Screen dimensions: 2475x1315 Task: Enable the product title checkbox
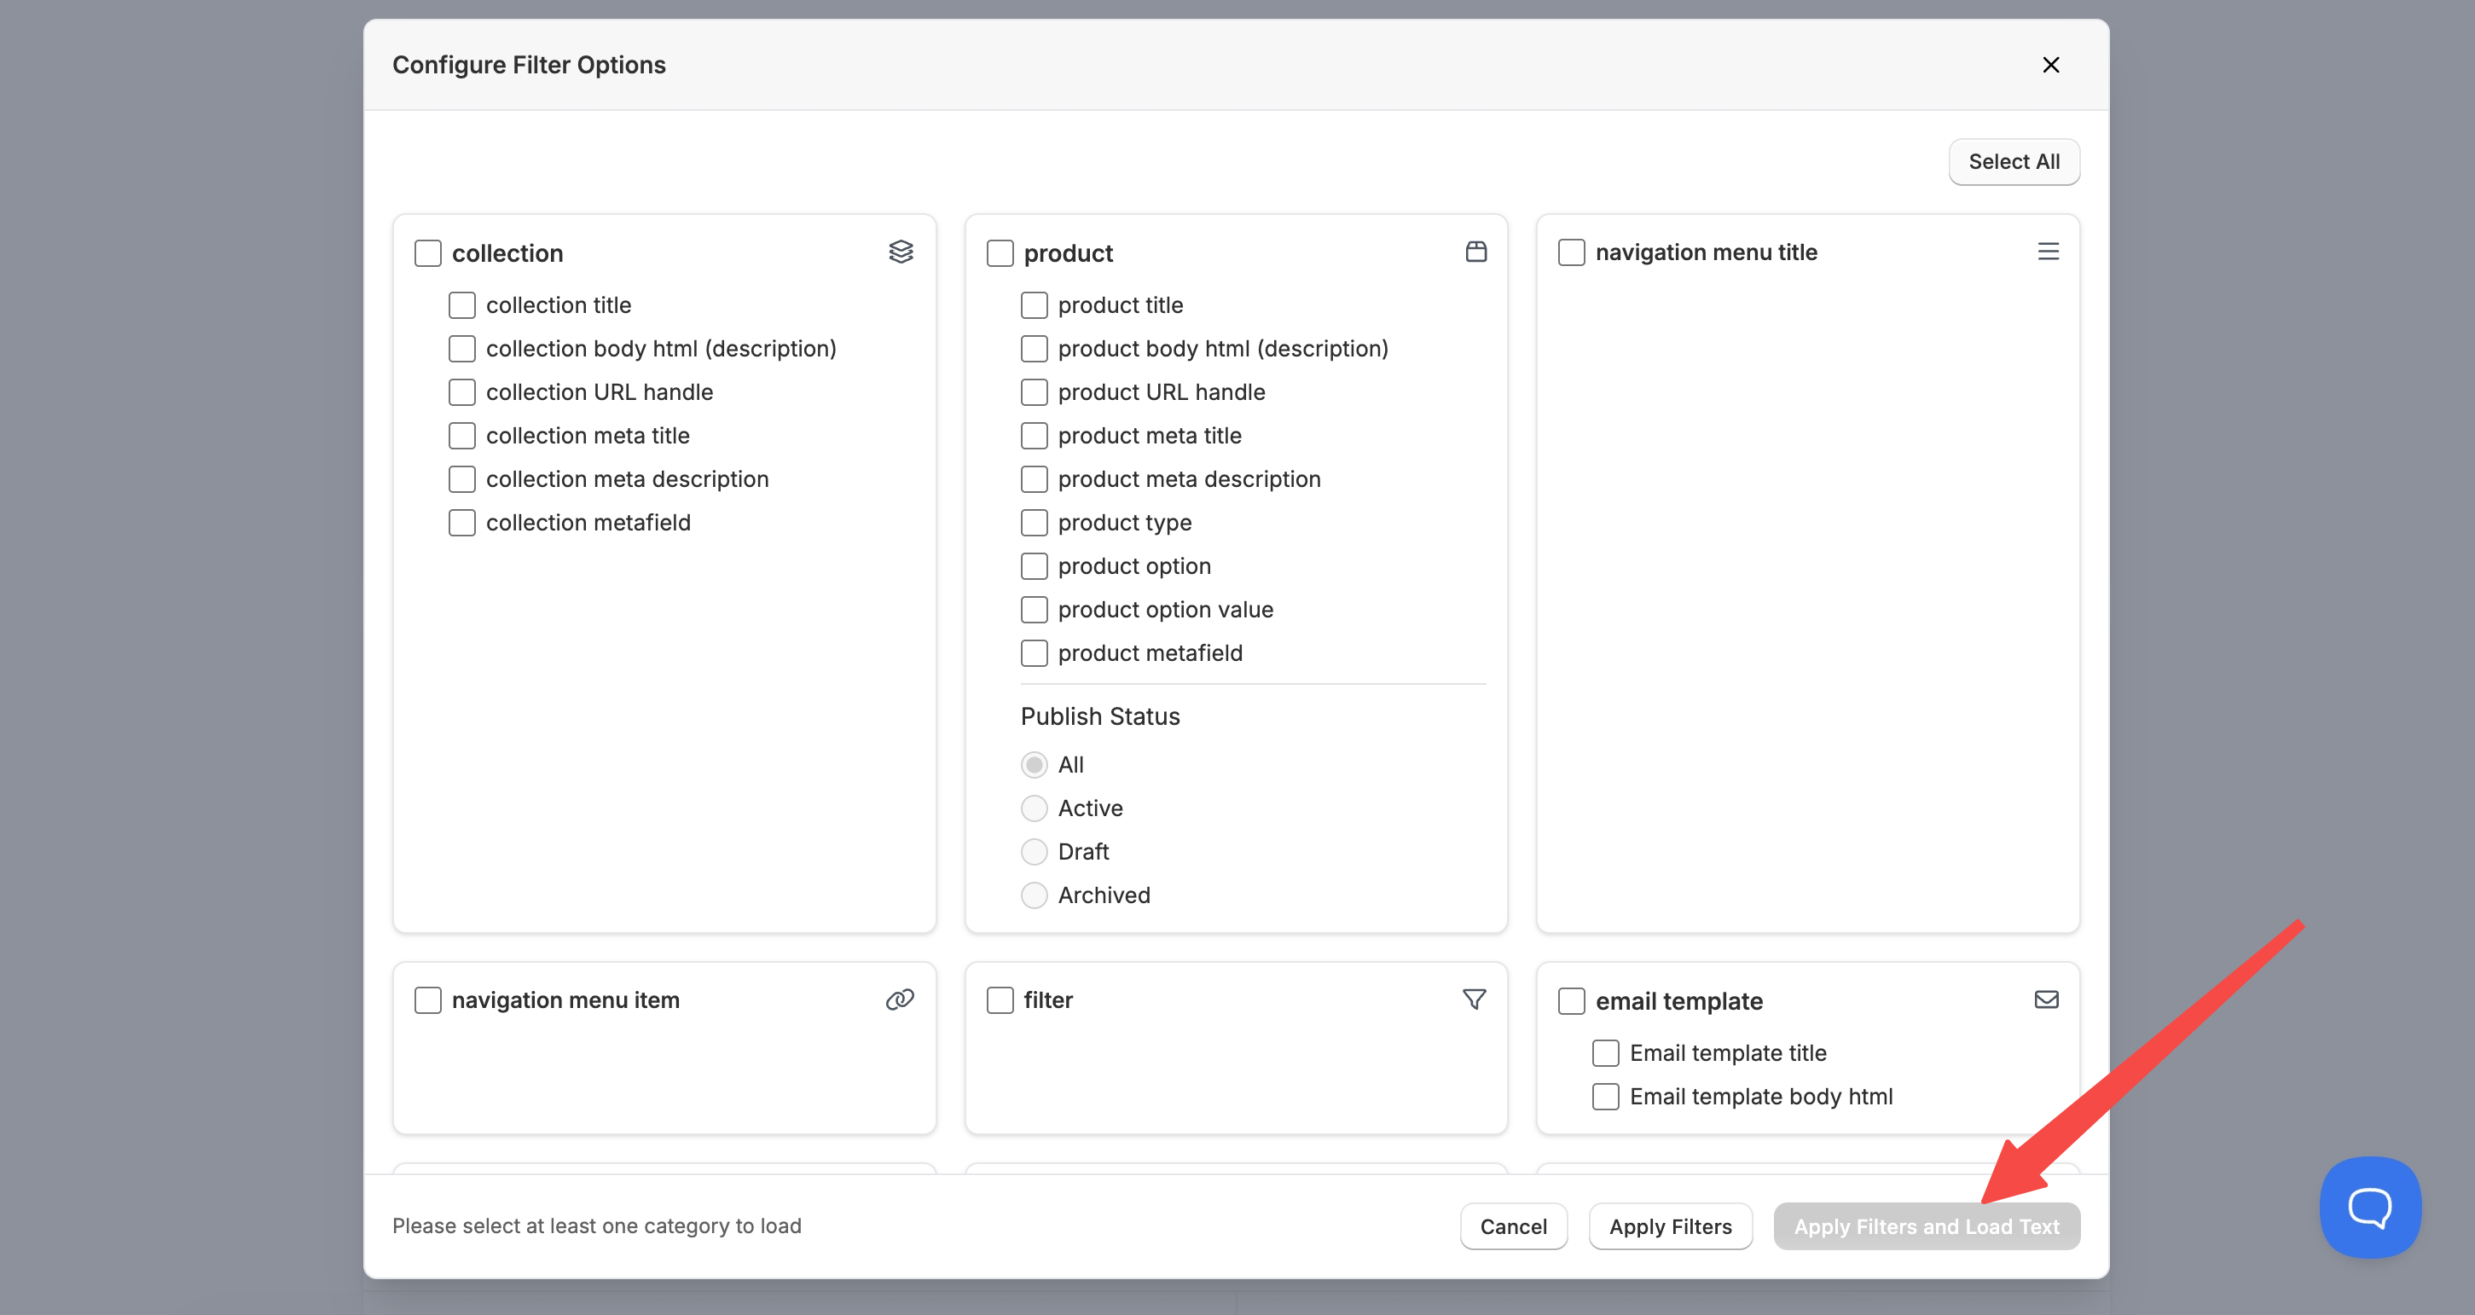(x=1034, y=305)
